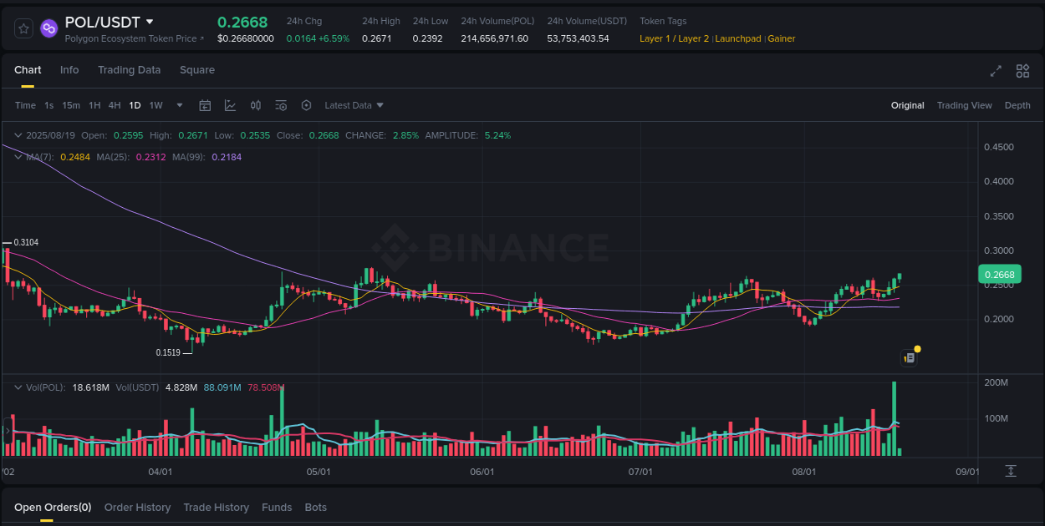This screenshot has height=526, width=1045.
Task: Select the line chart overlay icon
Action: [x=230, y=105]
